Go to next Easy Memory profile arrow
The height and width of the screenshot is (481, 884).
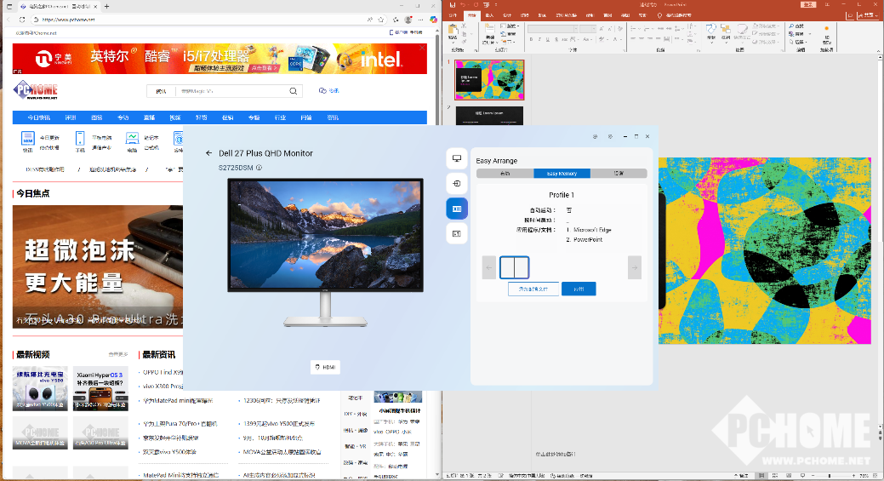[x=634, y=267]
